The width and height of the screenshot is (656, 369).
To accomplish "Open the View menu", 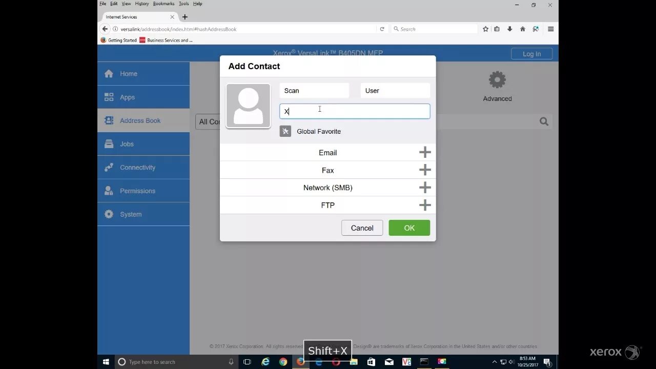I will (126, 4).
